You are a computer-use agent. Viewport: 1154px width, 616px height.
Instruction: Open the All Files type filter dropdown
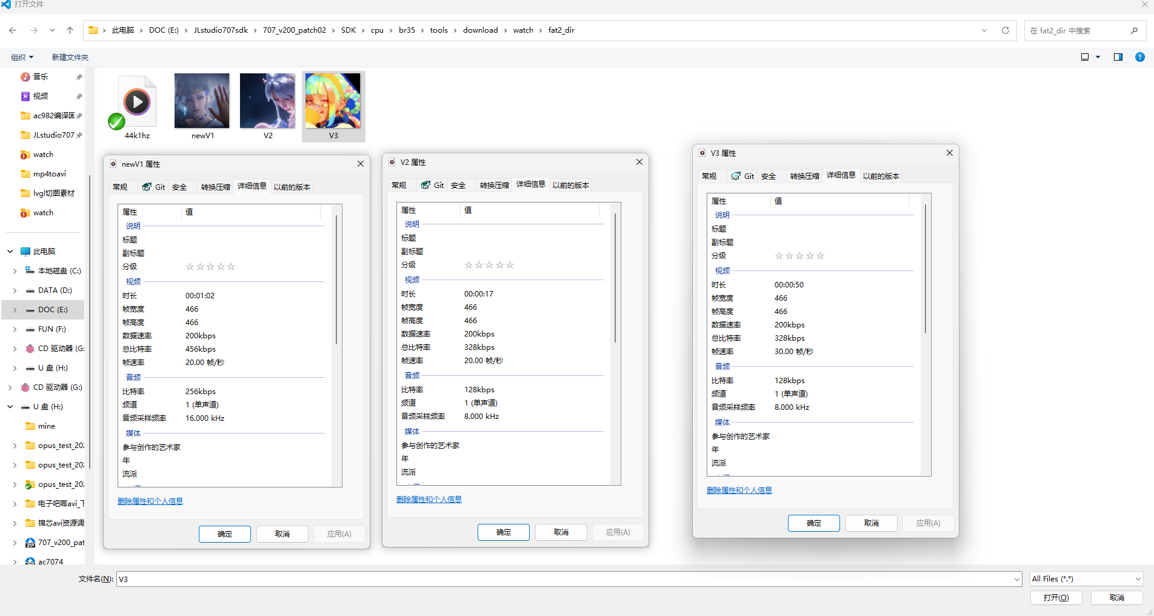tap(1086, 579)
